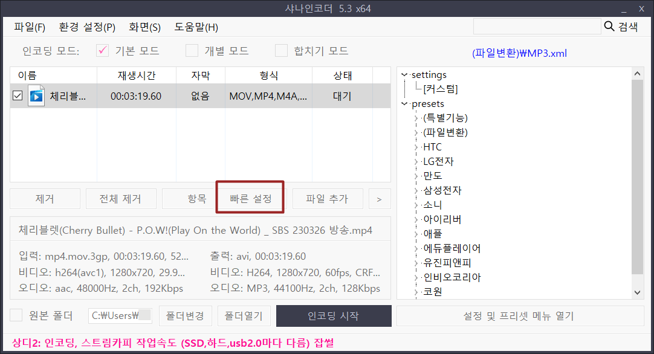Open the (파일변환)₩MP3.xml preset link
The width and height of the screenshot is (654, 354).
coord(519,53)
